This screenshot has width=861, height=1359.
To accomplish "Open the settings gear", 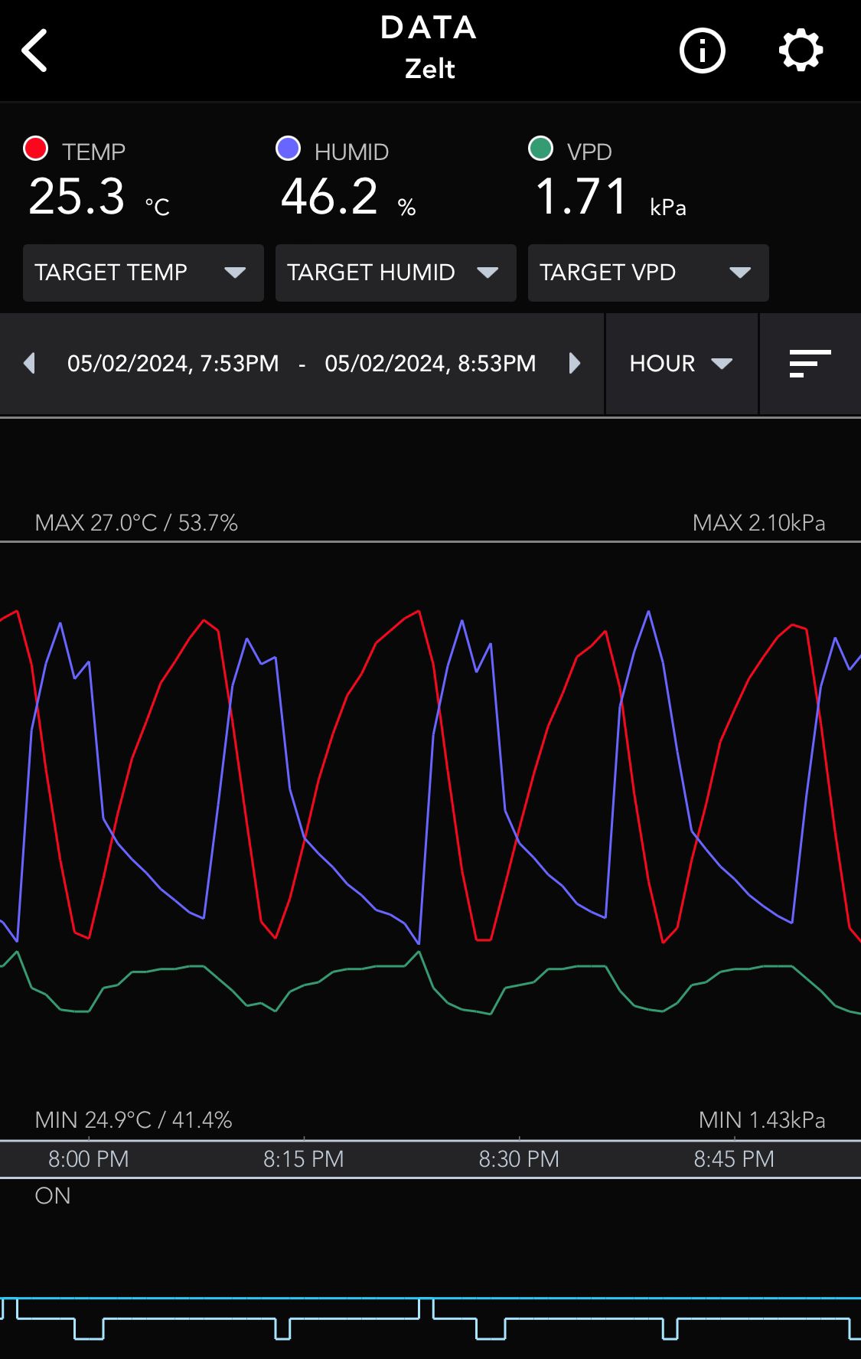I will (801, 51).
